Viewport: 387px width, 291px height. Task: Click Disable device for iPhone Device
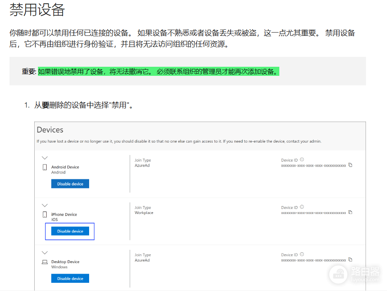tap(70, 231)
